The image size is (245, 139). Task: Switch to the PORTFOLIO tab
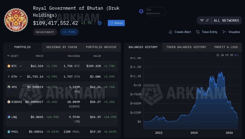pyautogui.click(x=22, y=47)
